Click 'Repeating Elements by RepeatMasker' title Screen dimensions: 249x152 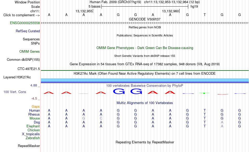[145, 142]
